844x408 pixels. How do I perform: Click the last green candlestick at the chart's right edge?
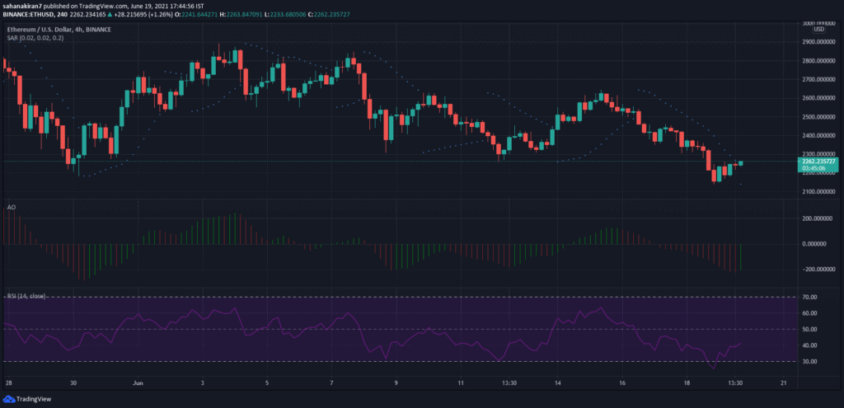(x=741, y=162)
